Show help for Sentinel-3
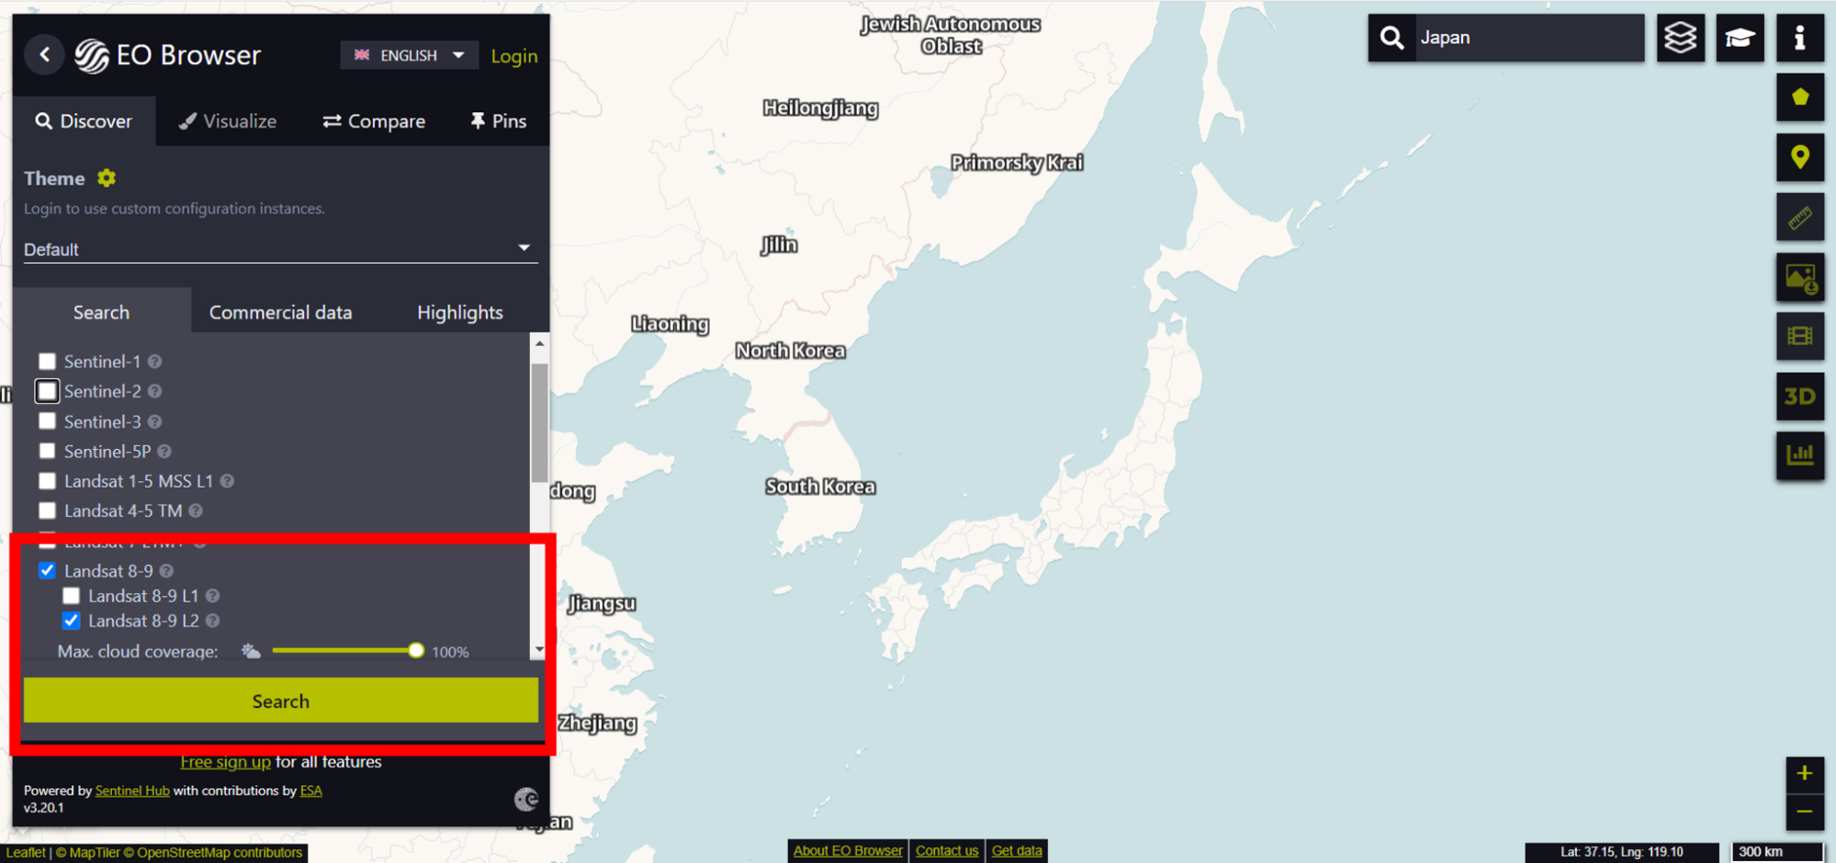The height and width of the screenshot is (863, 1836). tap(155, 421)
